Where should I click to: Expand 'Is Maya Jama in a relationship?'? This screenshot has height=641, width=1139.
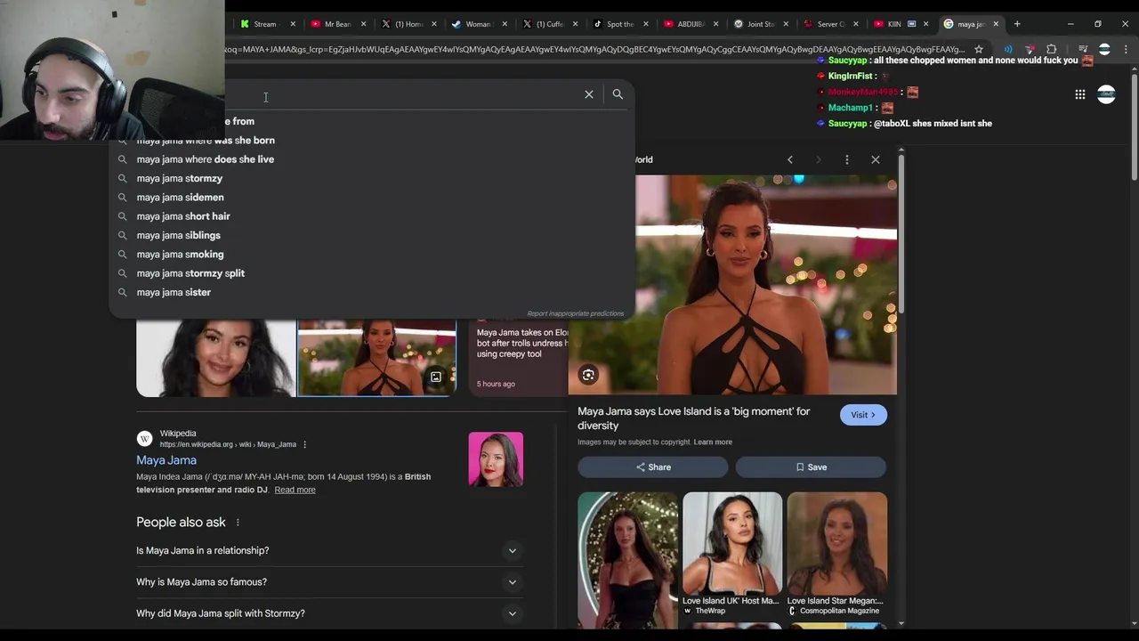pyautogui.click(x=329, y=550)
